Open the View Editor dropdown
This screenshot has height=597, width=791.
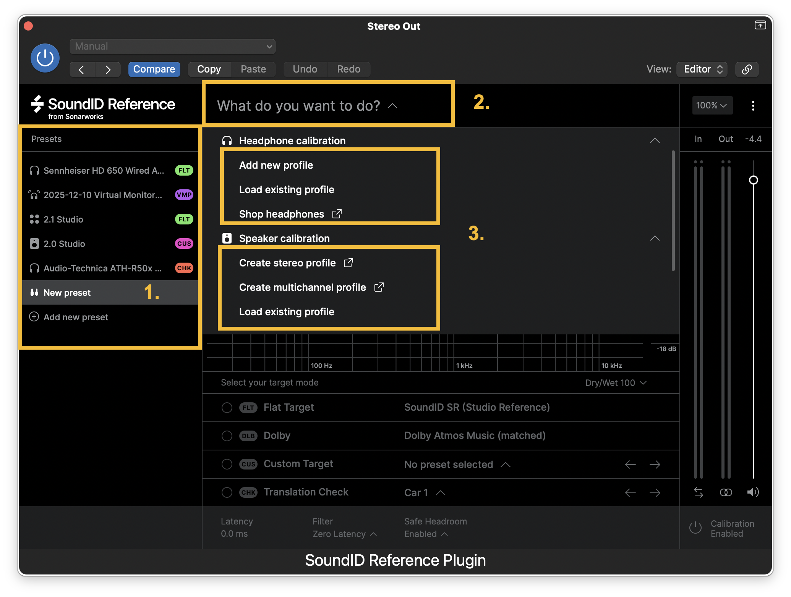pyautogui.click(x=702, y=69)
